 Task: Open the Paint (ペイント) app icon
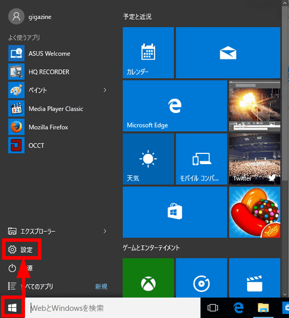click(x=16, y=90)
